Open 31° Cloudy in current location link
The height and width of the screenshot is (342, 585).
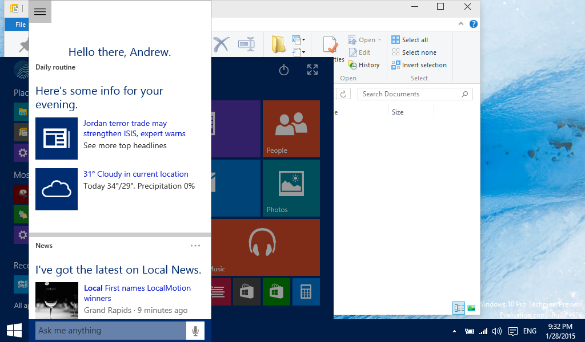[x=136, y=174]
